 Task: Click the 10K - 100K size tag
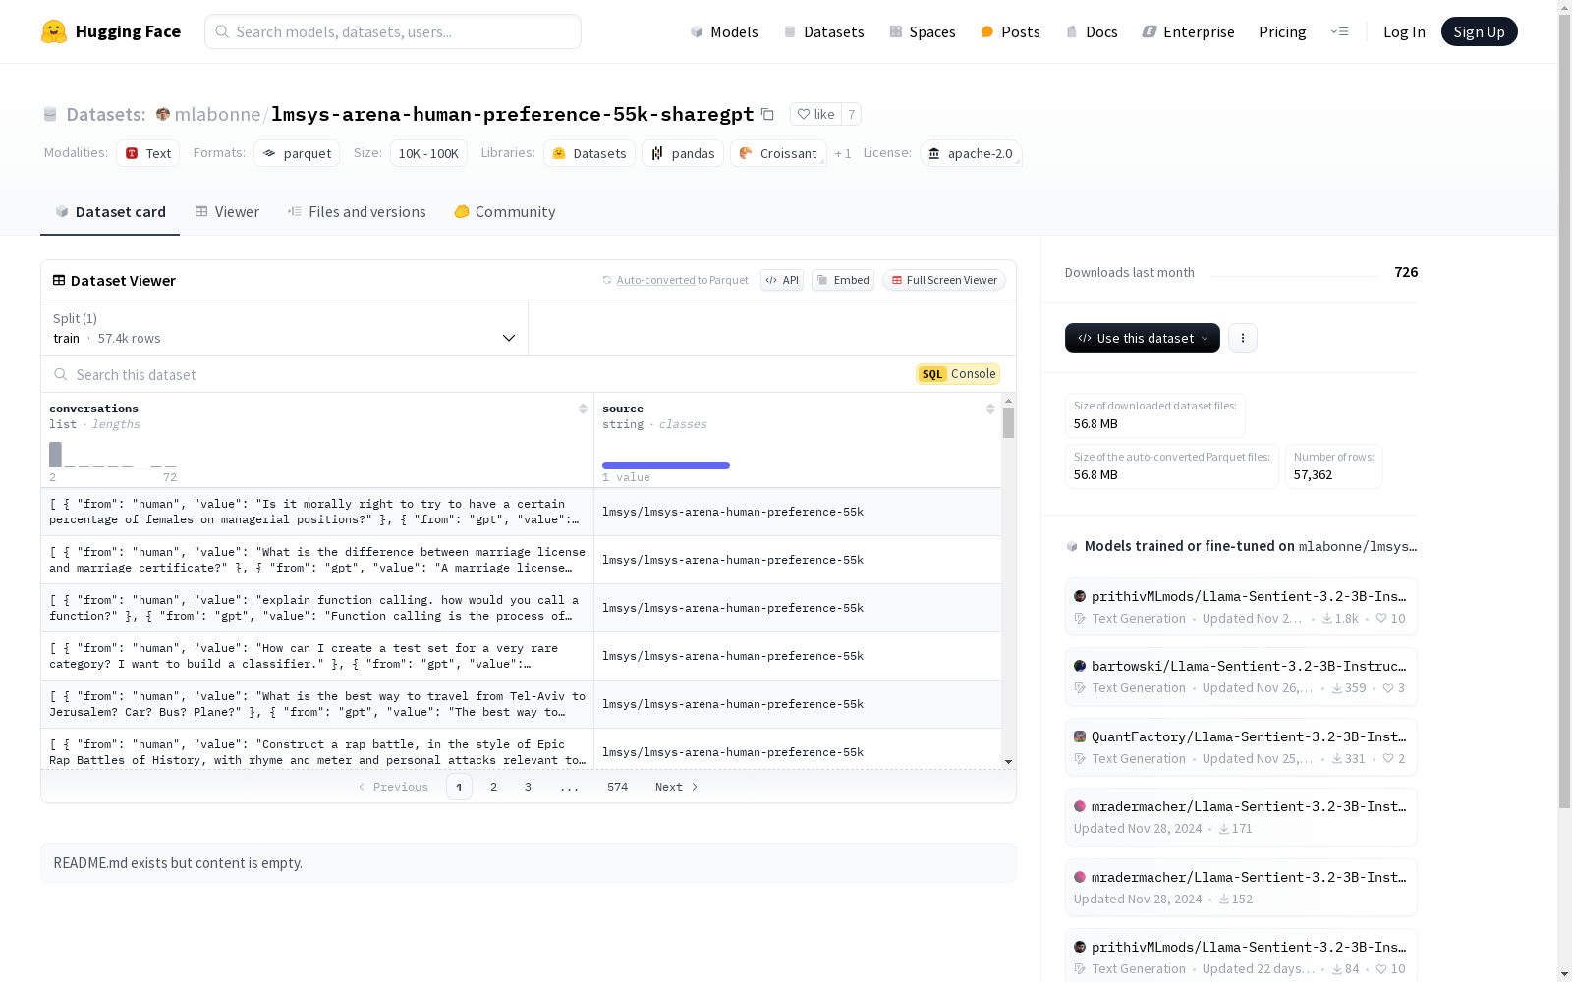point(428,153)
